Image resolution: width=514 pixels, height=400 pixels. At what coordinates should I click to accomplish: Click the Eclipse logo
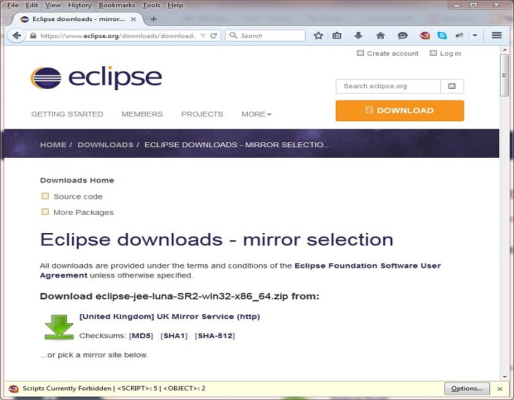(x=96, y=77)
